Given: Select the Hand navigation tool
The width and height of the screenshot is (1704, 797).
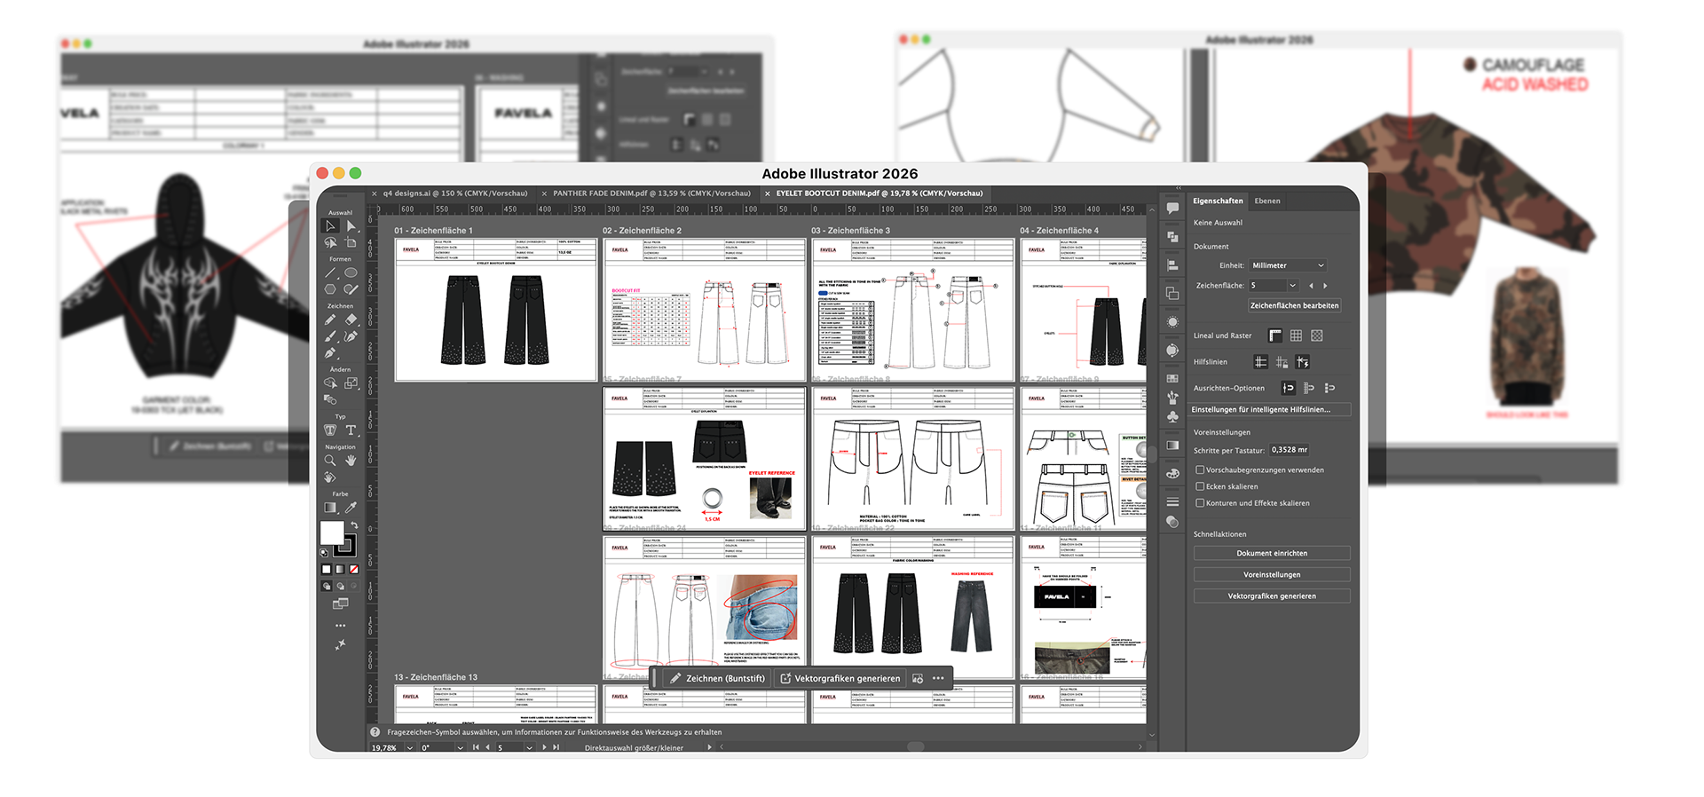Looking at the screenshot, I should tap(351, 461).
